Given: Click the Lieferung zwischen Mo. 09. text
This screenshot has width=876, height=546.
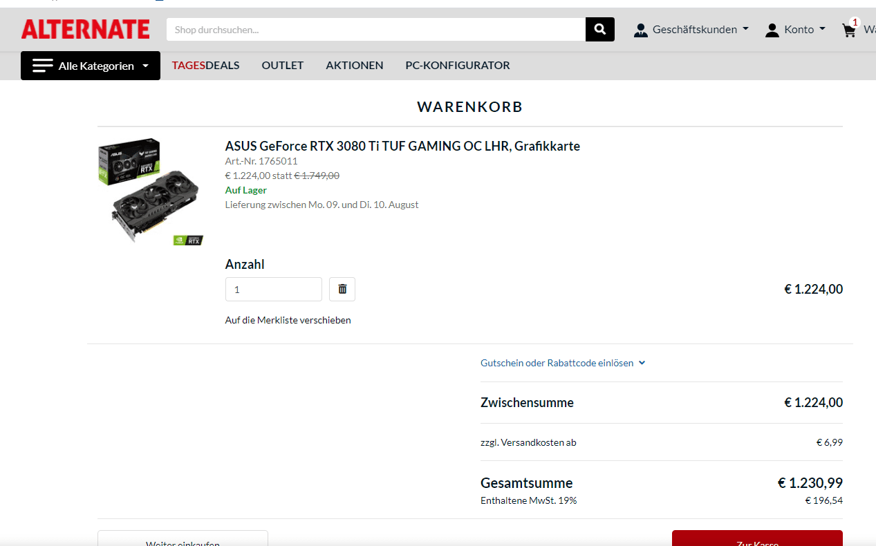Looking at the screenshot, I should pyautogui.click(x=321, y=205).
